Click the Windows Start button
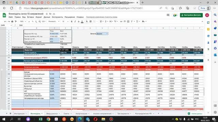This screenshot has height=122, width=218. tap(4, 119)
